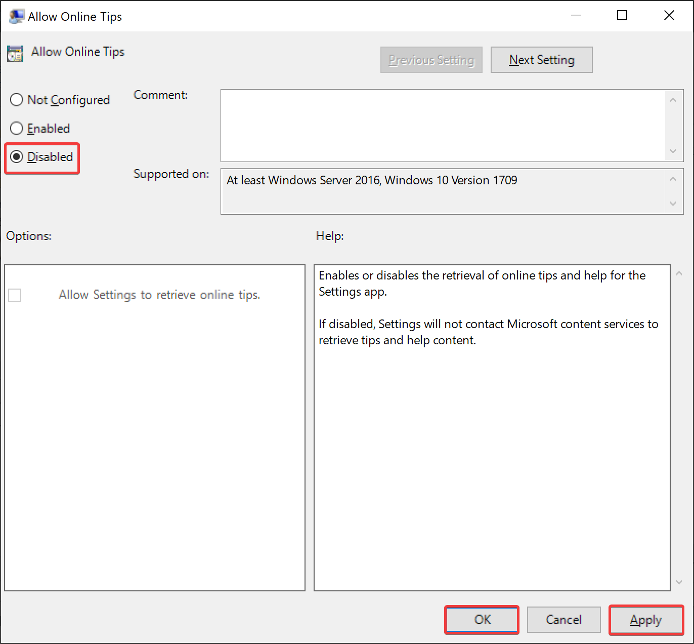Apply the policy changes
Screen dimensions: 694x644
point(646,619)
